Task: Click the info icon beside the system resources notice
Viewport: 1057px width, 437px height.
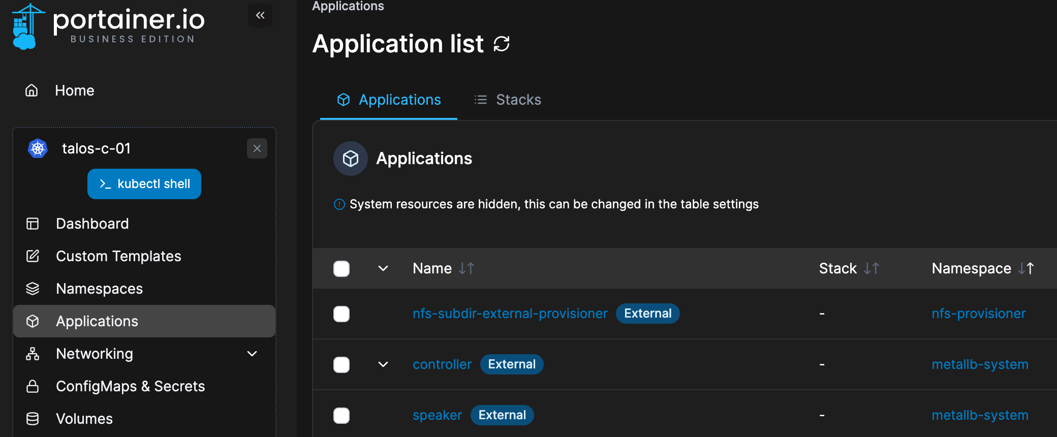Action: pos(339,204)
